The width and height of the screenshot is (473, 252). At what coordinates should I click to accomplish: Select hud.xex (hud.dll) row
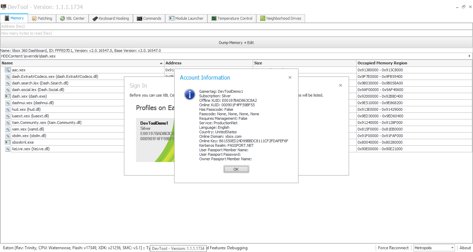(x=26, y=109)
